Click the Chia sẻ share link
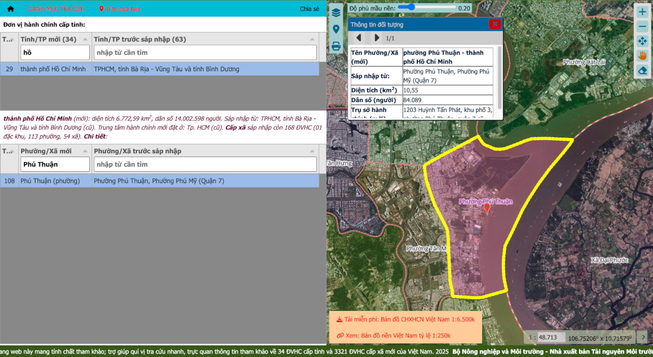The height and width of the screenshot is (357, 653). pyautogui.click(x=309, y=9)
